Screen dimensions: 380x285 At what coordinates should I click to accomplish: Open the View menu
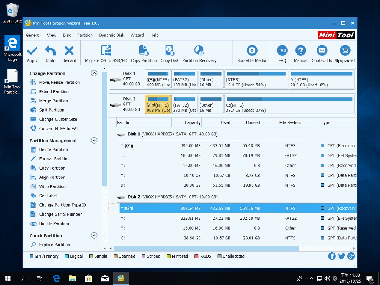[52, 35]
